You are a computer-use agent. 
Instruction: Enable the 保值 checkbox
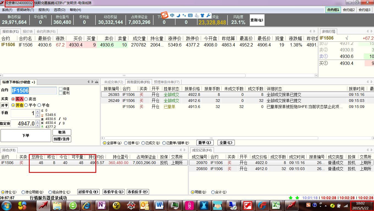61,89
